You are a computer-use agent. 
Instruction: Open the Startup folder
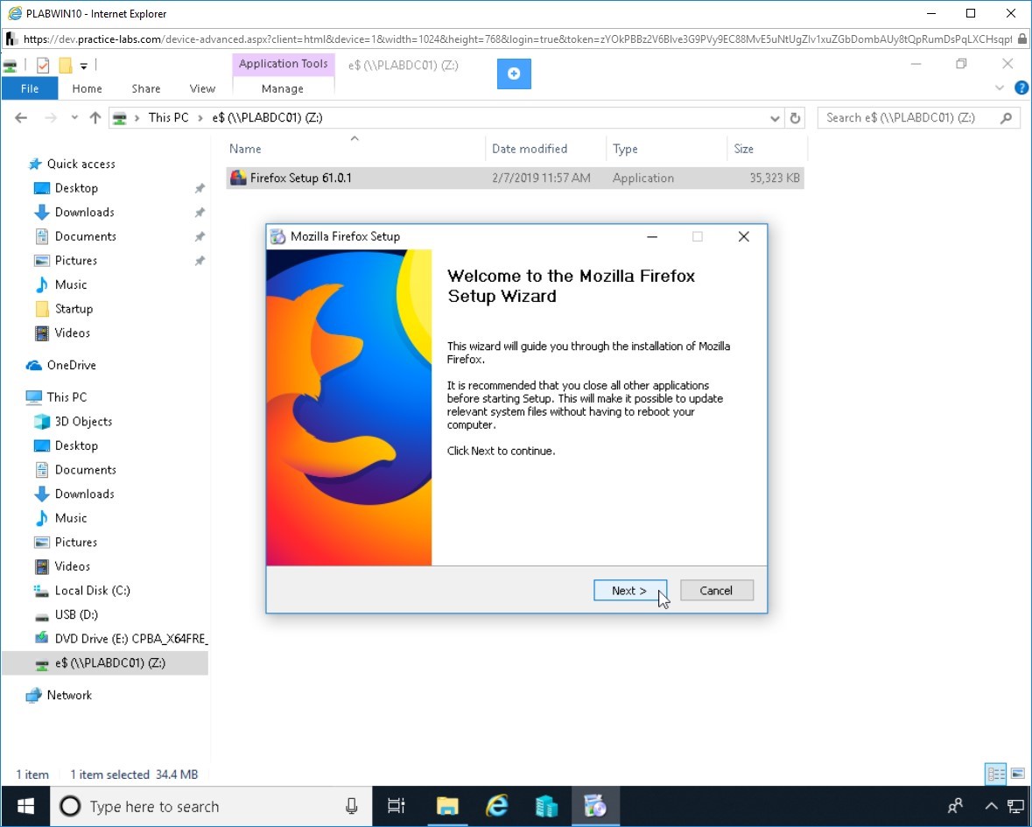[x=74, y=309]
